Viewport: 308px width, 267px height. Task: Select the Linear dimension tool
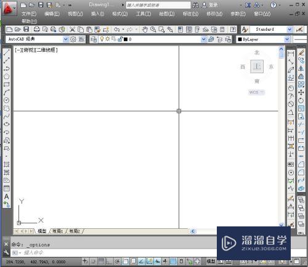pos(291,54)
